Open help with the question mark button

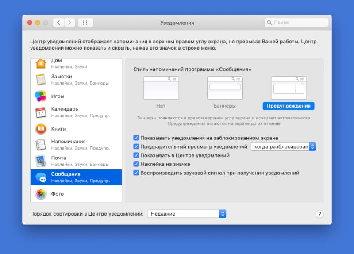pos(319,214)
